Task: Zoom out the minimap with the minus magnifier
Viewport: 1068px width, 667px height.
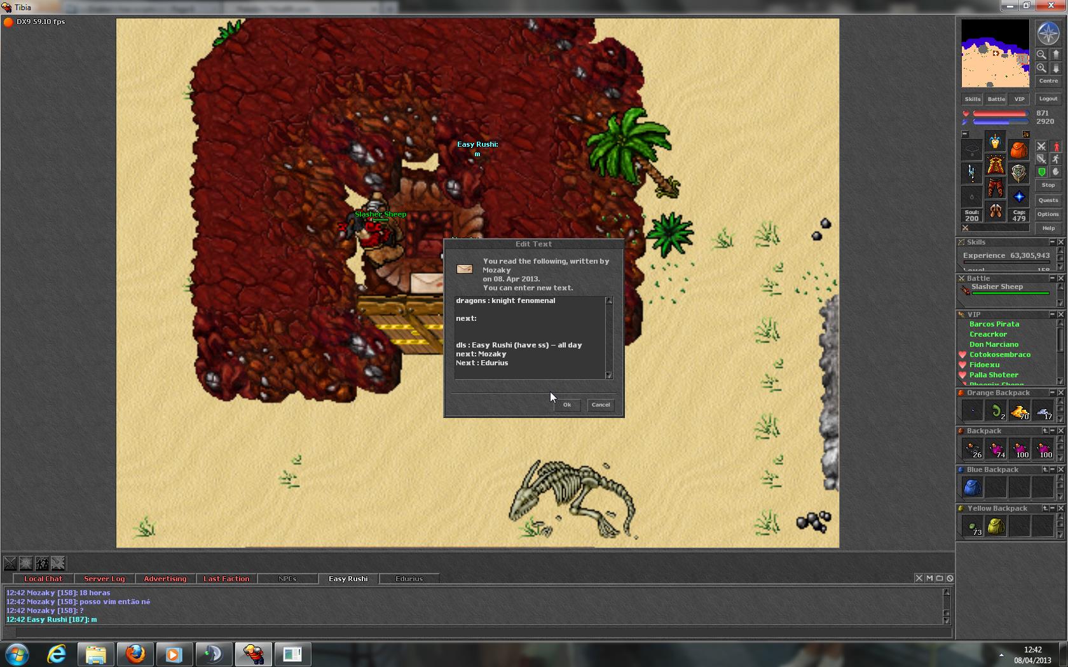Action: pos(1041,55)
